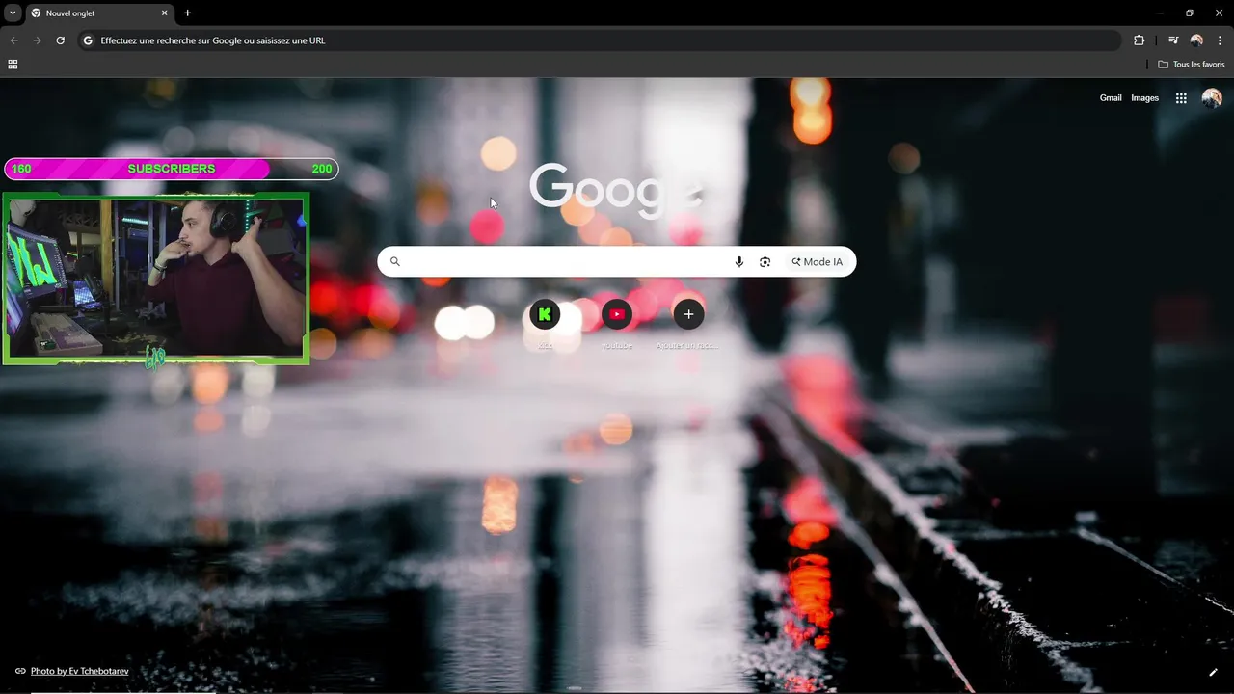Click Ajouter un raccourci plus button
Image resolution: width=1234 pixels, height=694 pixels.
(x=688, y=314)
